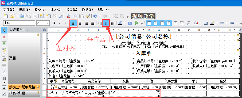The height and width of the screenshot is (98, 242).
Task: Select the format painter brush icon
Action: coord(88,16)
